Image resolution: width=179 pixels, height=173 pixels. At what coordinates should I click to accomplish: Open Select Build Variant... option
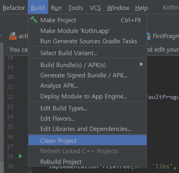coord(87,53)
